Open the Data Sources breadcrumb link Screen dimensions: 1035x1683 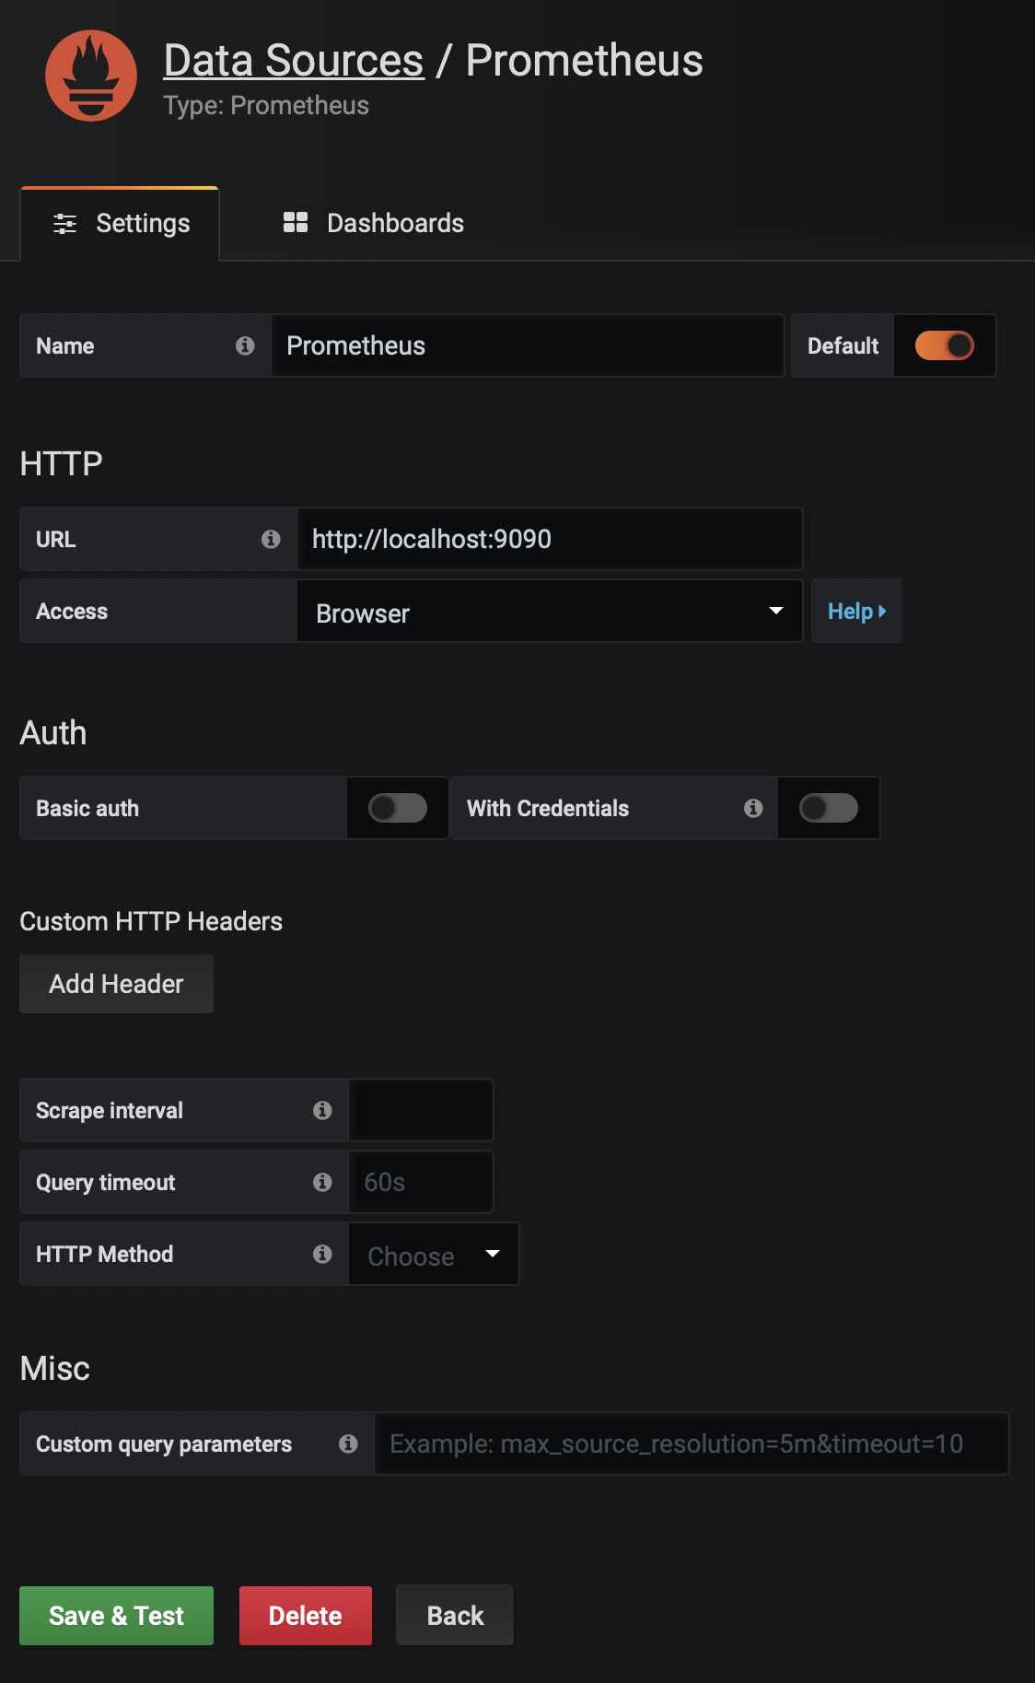(294, 61)
